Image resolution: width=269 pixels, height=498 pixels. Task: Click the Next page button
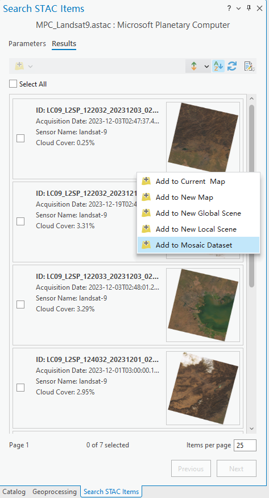pos(237,468)
